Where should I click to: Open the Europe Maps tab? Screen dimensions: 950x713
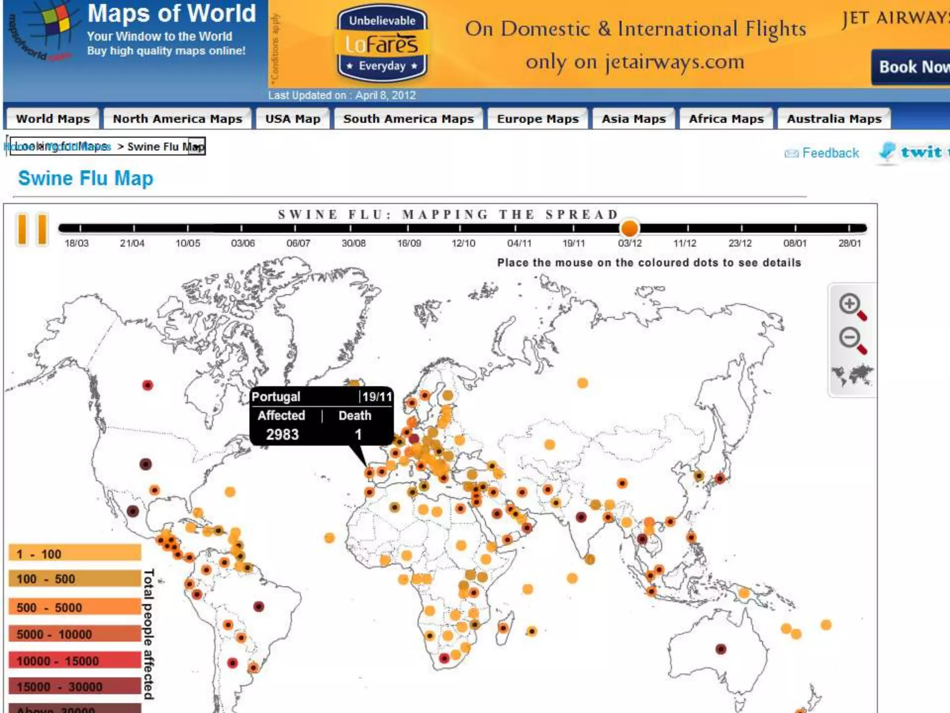(x=538, y=119)
